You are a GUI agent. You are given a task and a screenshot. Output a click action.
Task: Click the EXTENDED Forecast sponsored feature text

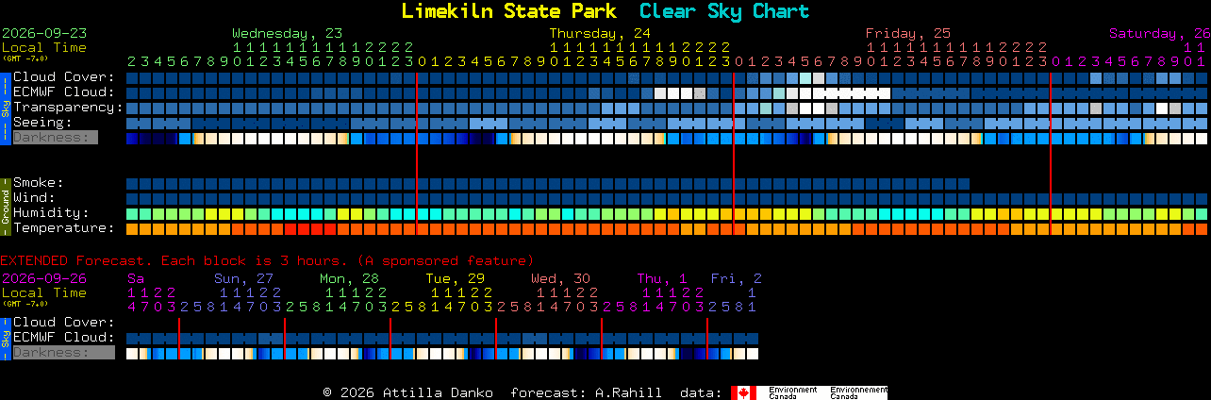pos(267,260)
